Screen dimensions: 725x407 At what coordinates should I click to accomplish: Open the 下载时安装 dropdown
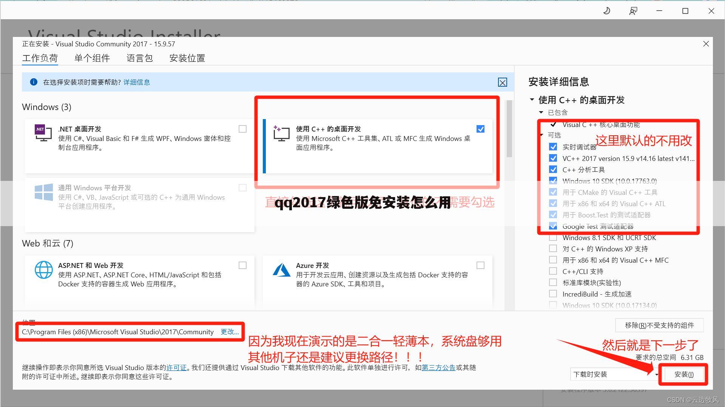tap(614, 374)
